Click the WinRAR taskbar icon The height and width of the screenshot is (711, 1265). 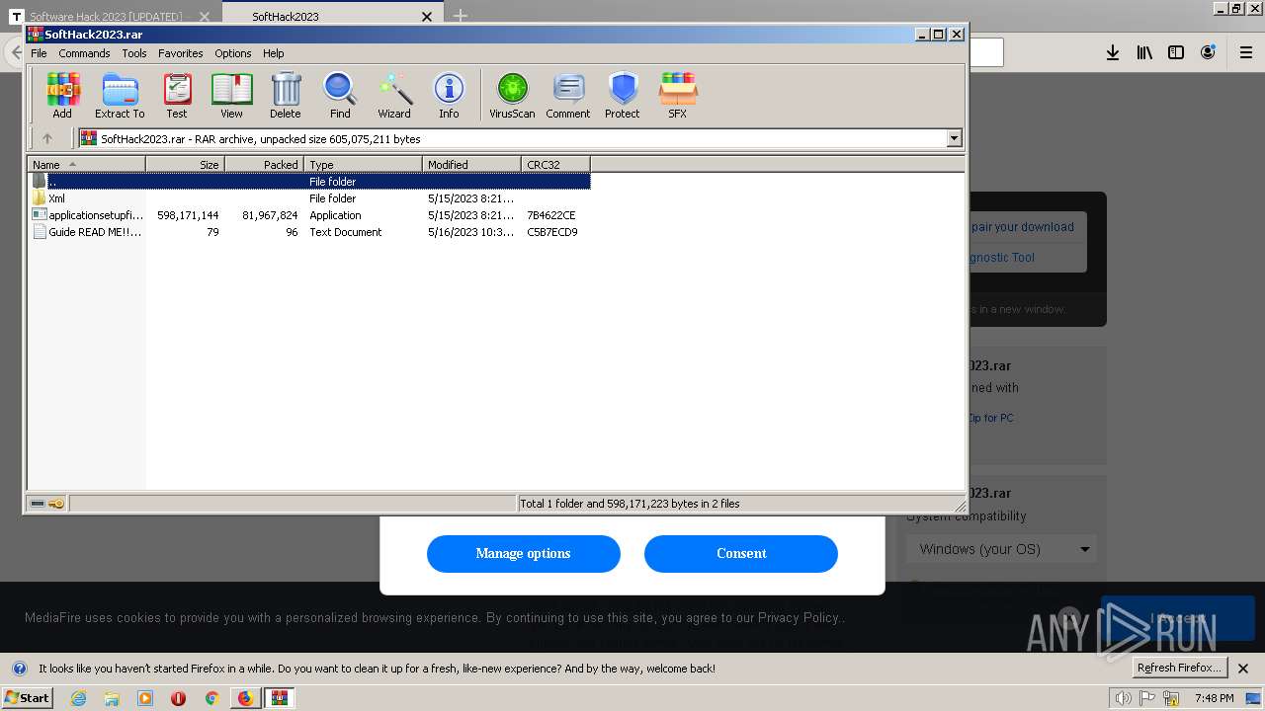coord(281,698)
